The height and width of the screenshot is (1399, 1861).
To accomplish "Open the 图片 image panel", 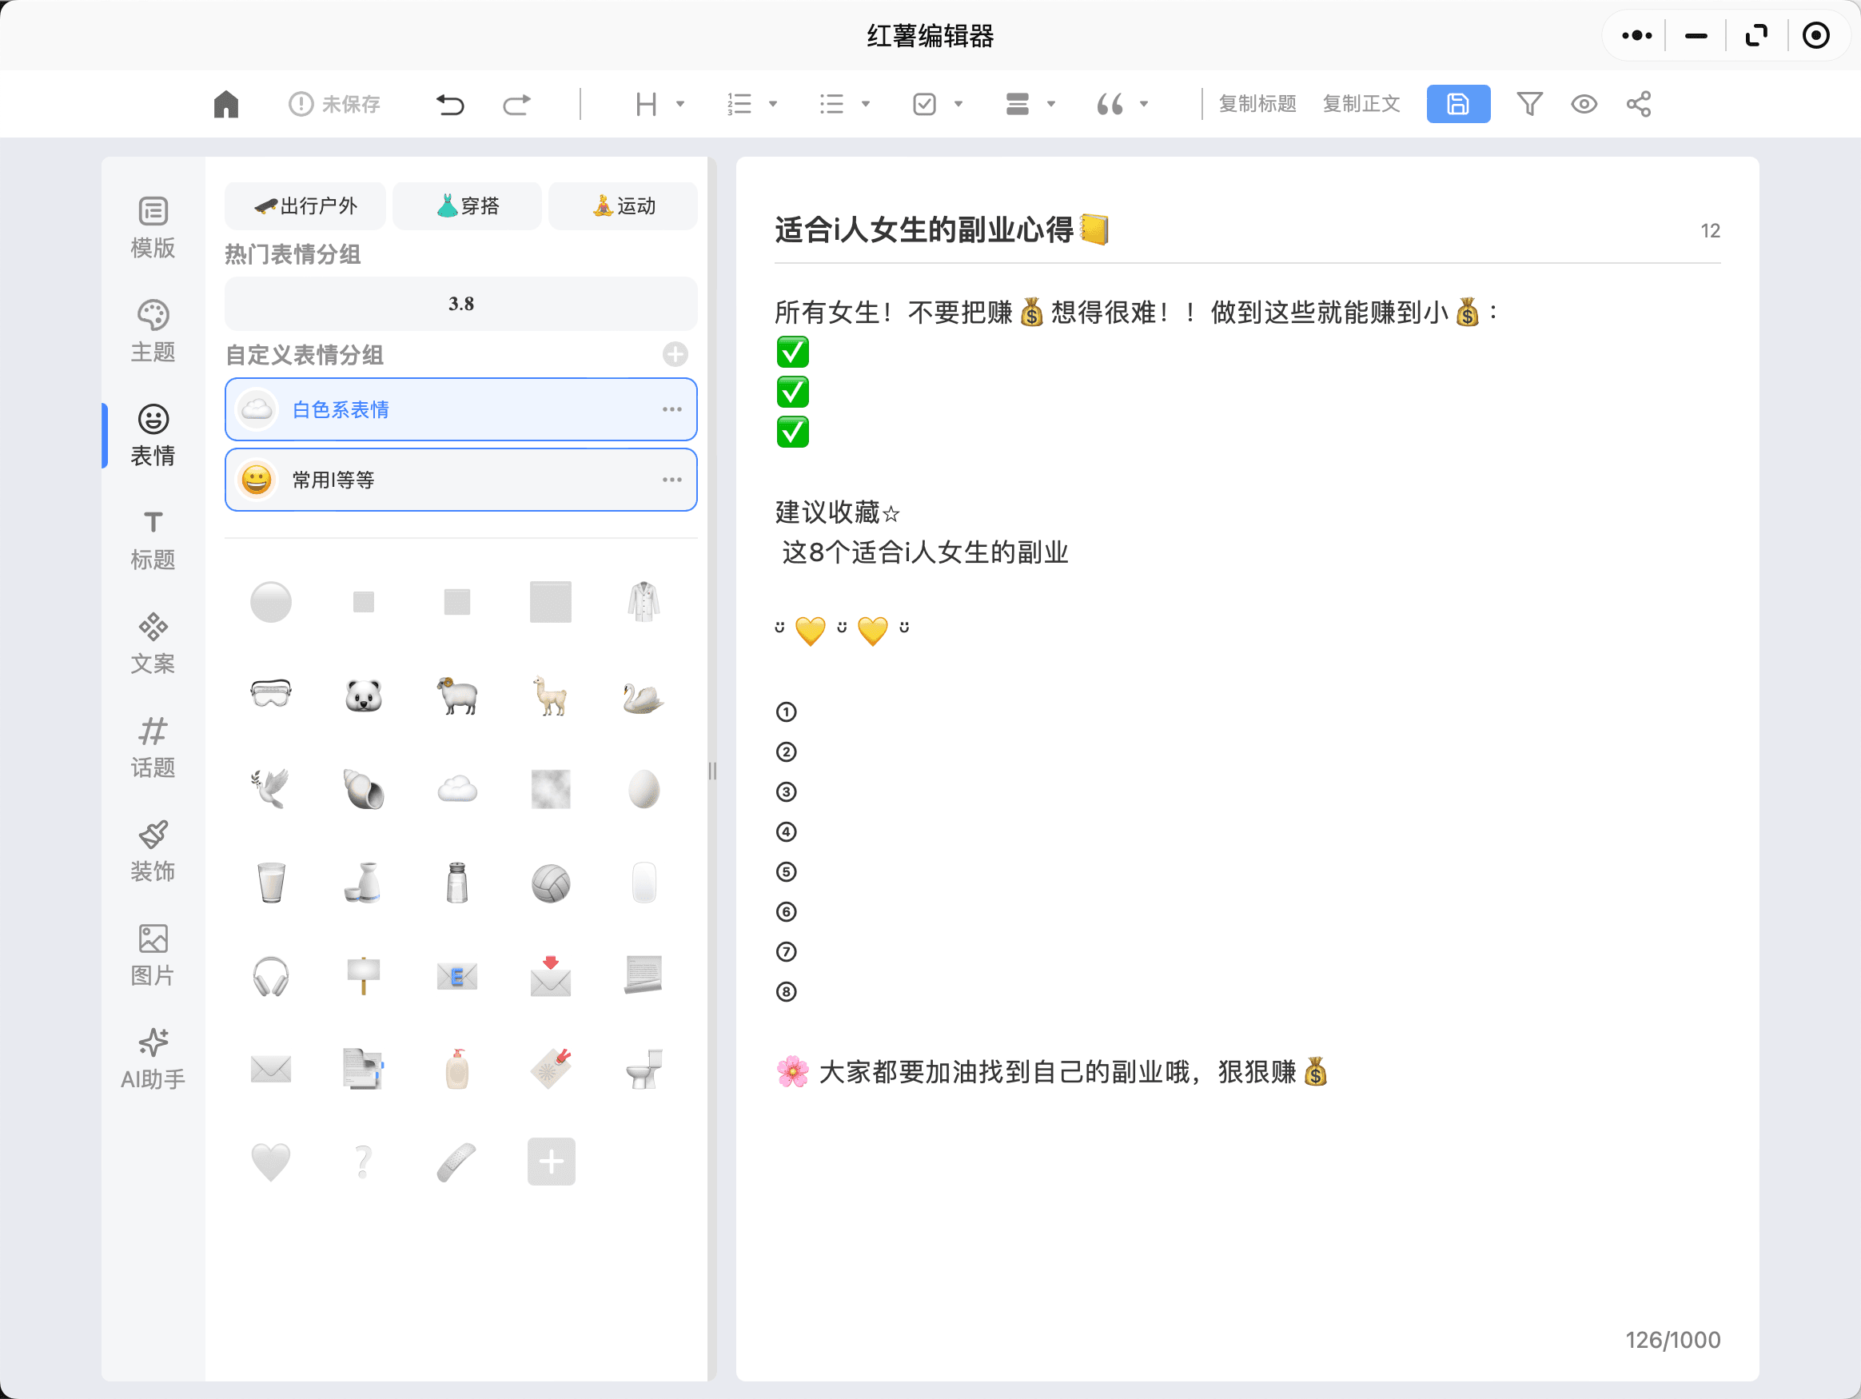I will click(x=152, y=953).
